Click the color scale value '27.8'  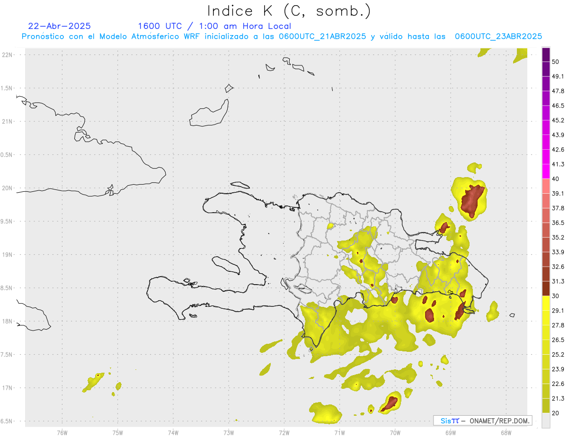558,325
